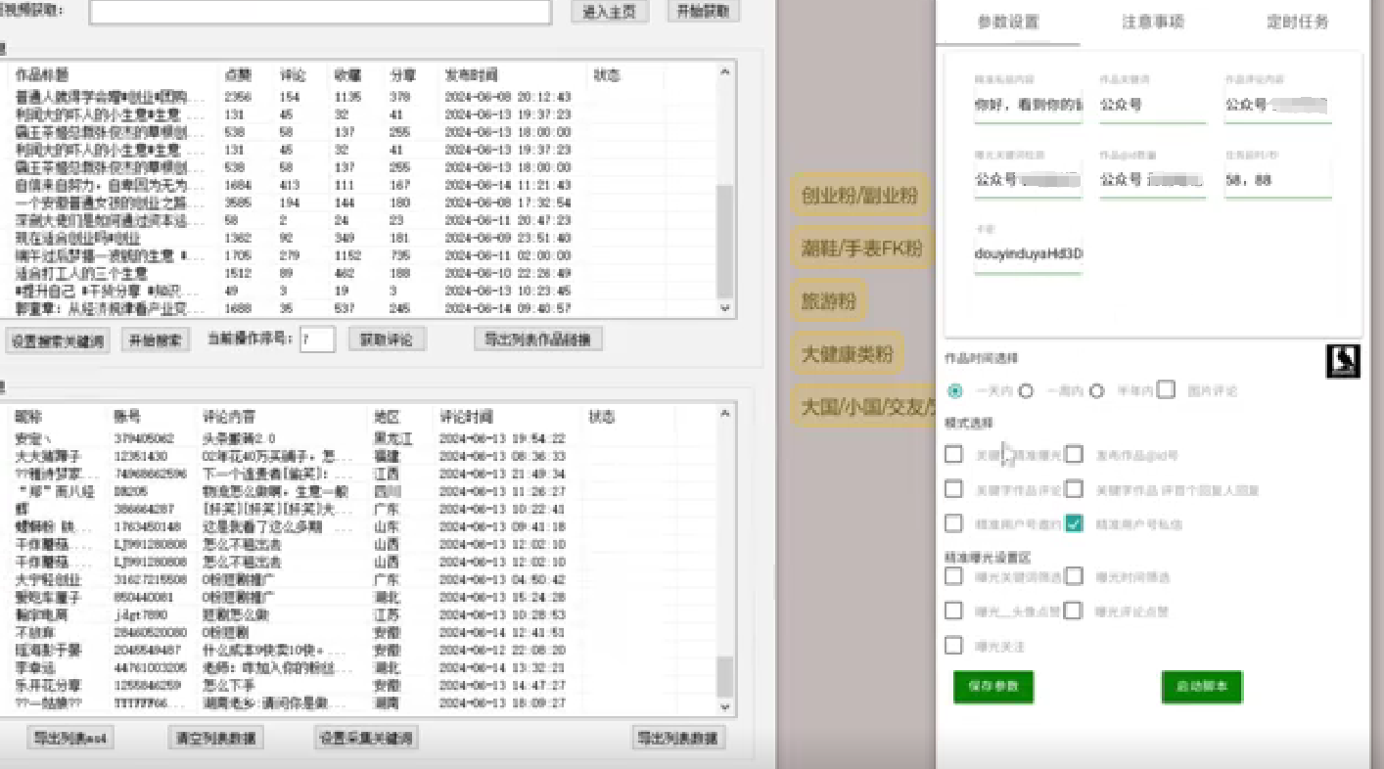Click the 地区 column header

pyautogui.click(x=386, y=417)
